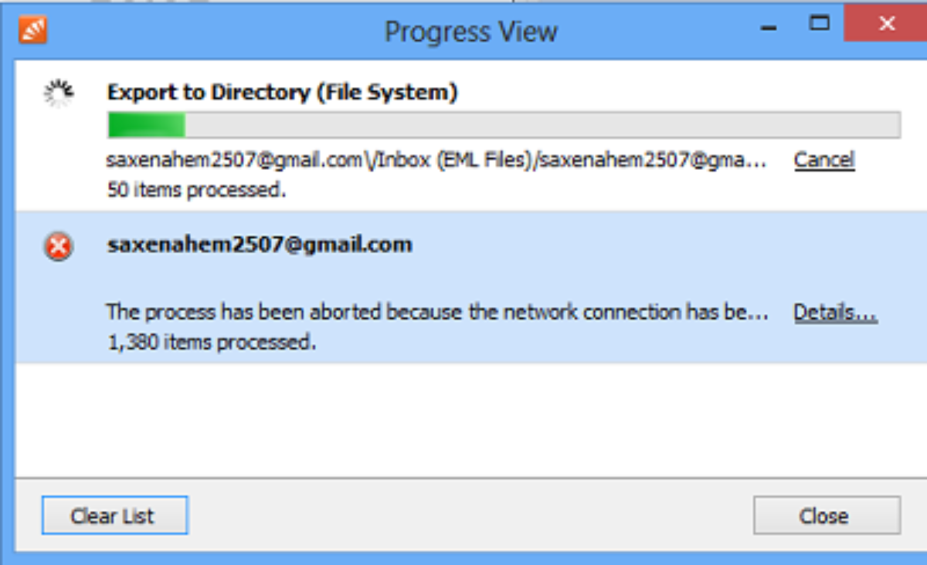Image resolution: width=927 pixels, height=565 pixels.
Task: Click the green filled part of progress bar
Action: pyautogui.click(x=147, y=125)
